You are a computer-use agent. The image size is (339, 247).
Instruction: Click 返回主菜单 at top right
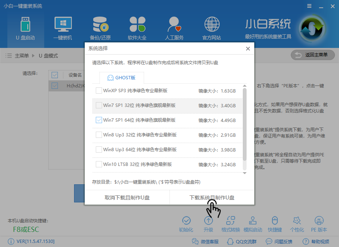click(x=312, y=55)
